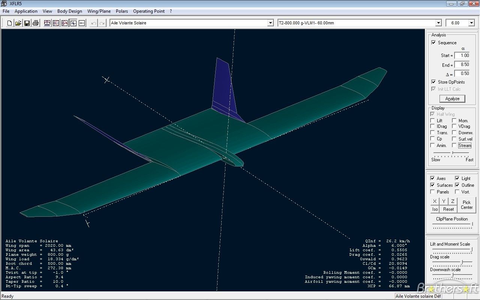
Task: Click the Open file folder icon
Action: pos(18,23)
